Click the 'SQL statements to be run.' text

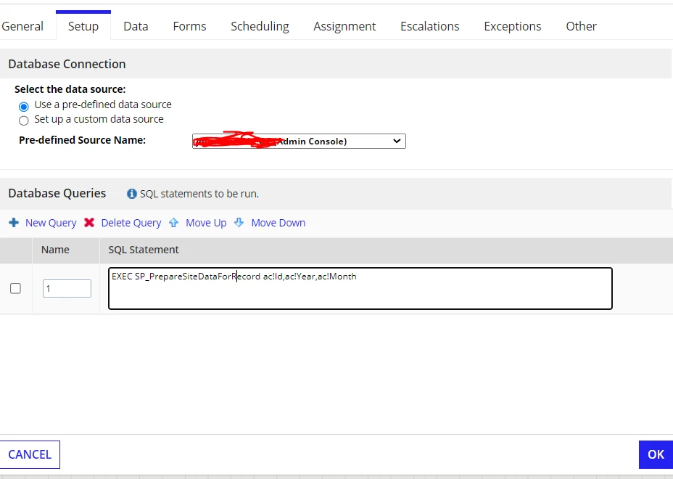[199, 194]
